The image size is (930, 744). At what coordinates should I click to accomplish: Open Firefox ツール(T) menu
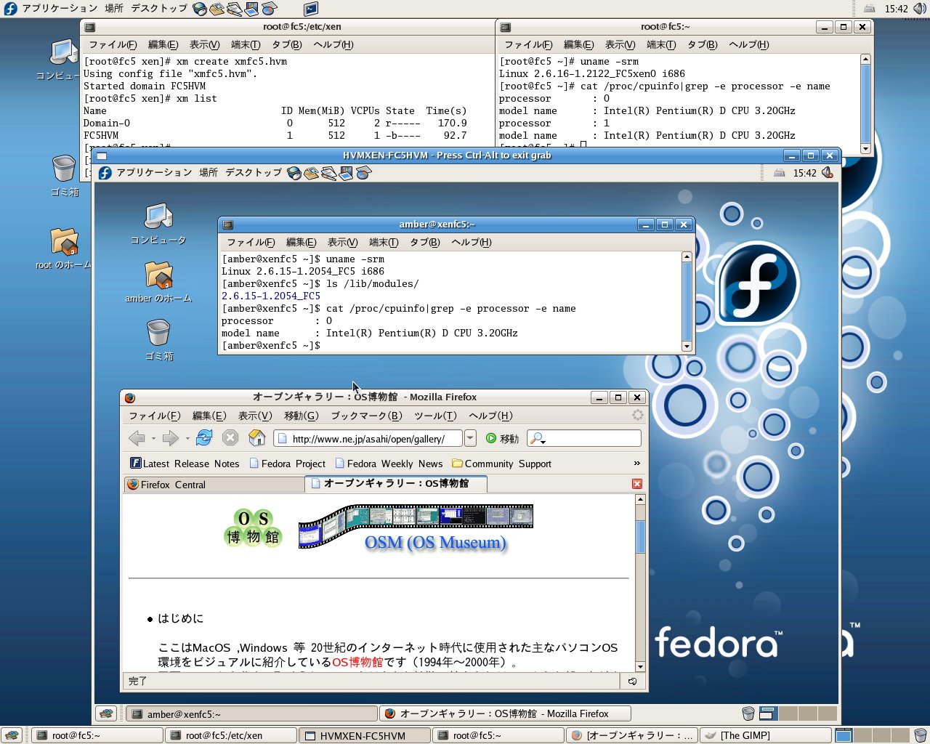(435, 416)
